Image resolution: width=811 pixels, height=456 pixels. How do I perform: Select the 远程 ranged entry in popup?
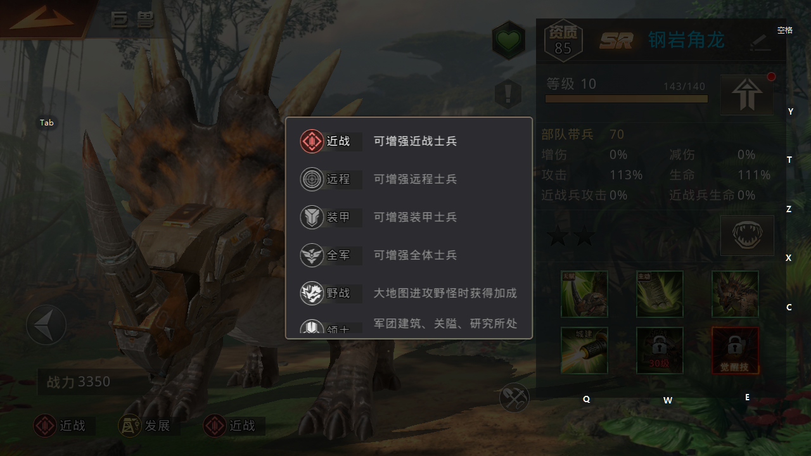tap(409, 179)
